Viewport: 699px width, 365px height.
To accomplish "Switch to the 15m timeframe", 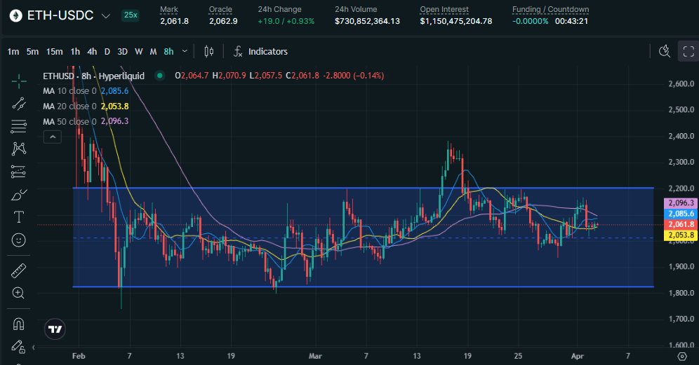I will pos(54,52).
